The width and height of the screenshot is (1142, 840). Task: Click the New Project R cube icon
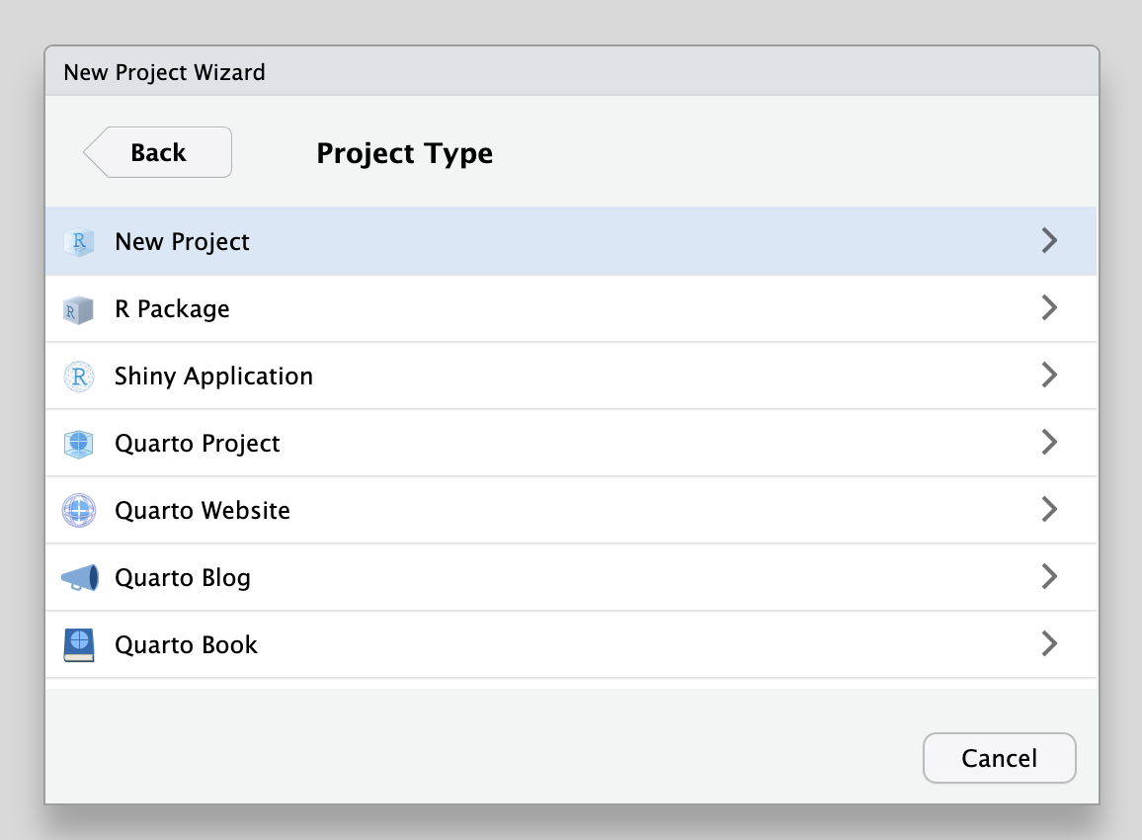[x=79, y=242]
